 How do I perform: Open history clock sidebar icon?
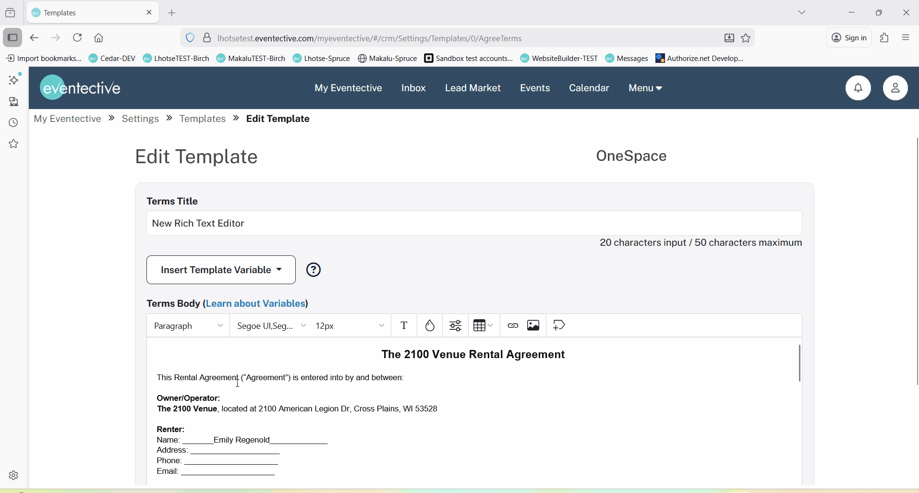tap(14, 123)
